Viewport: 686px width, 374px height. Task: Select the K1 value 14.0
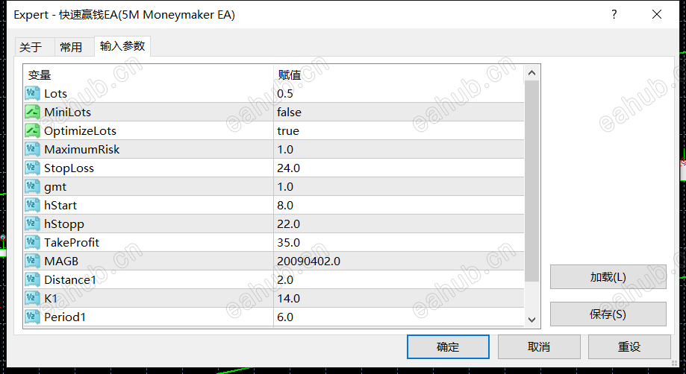click(288, 299)
